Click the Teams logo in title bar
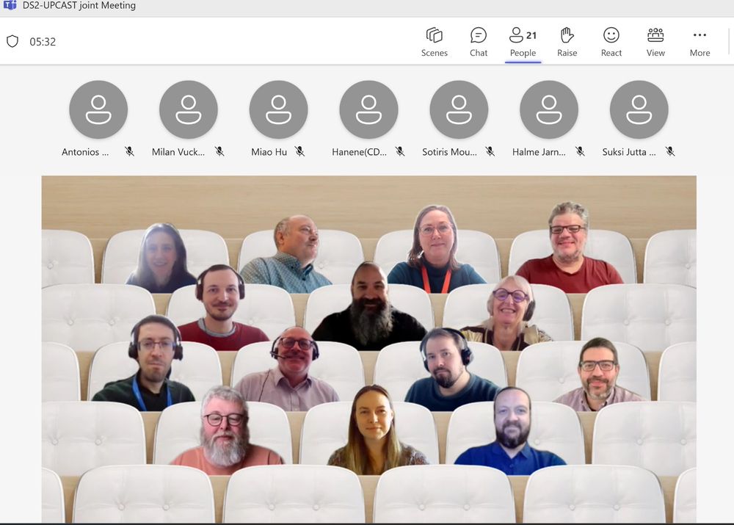 (x=10, y=5)
